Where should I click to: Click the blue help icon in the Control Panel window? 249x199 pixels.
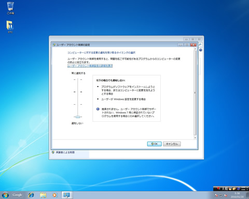[x=201, y=50]
